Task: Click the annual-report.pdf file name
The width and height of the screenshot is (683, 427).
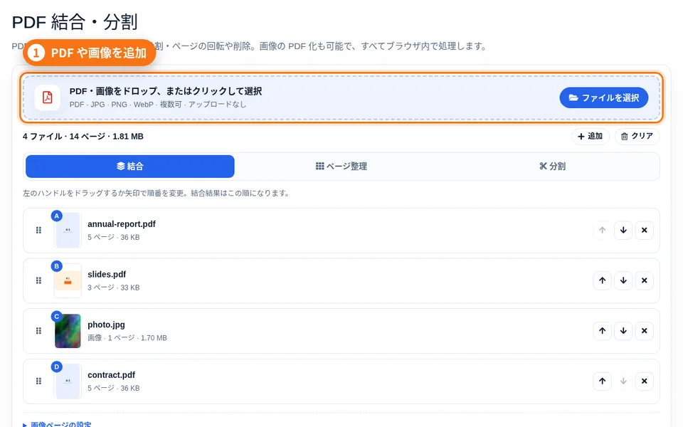Action: coord(122,224)
